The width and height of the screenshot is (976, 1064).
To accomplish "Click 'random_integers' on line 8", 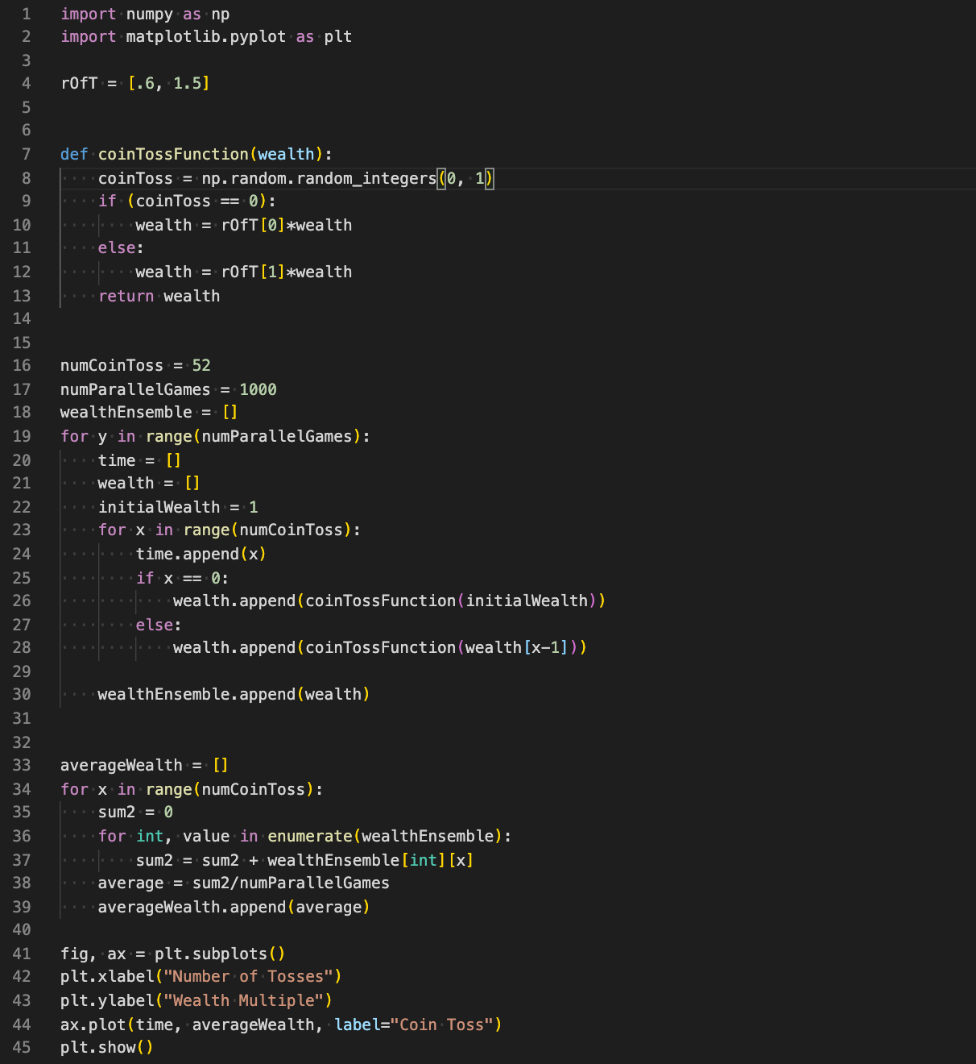I will tap(366, 178).
